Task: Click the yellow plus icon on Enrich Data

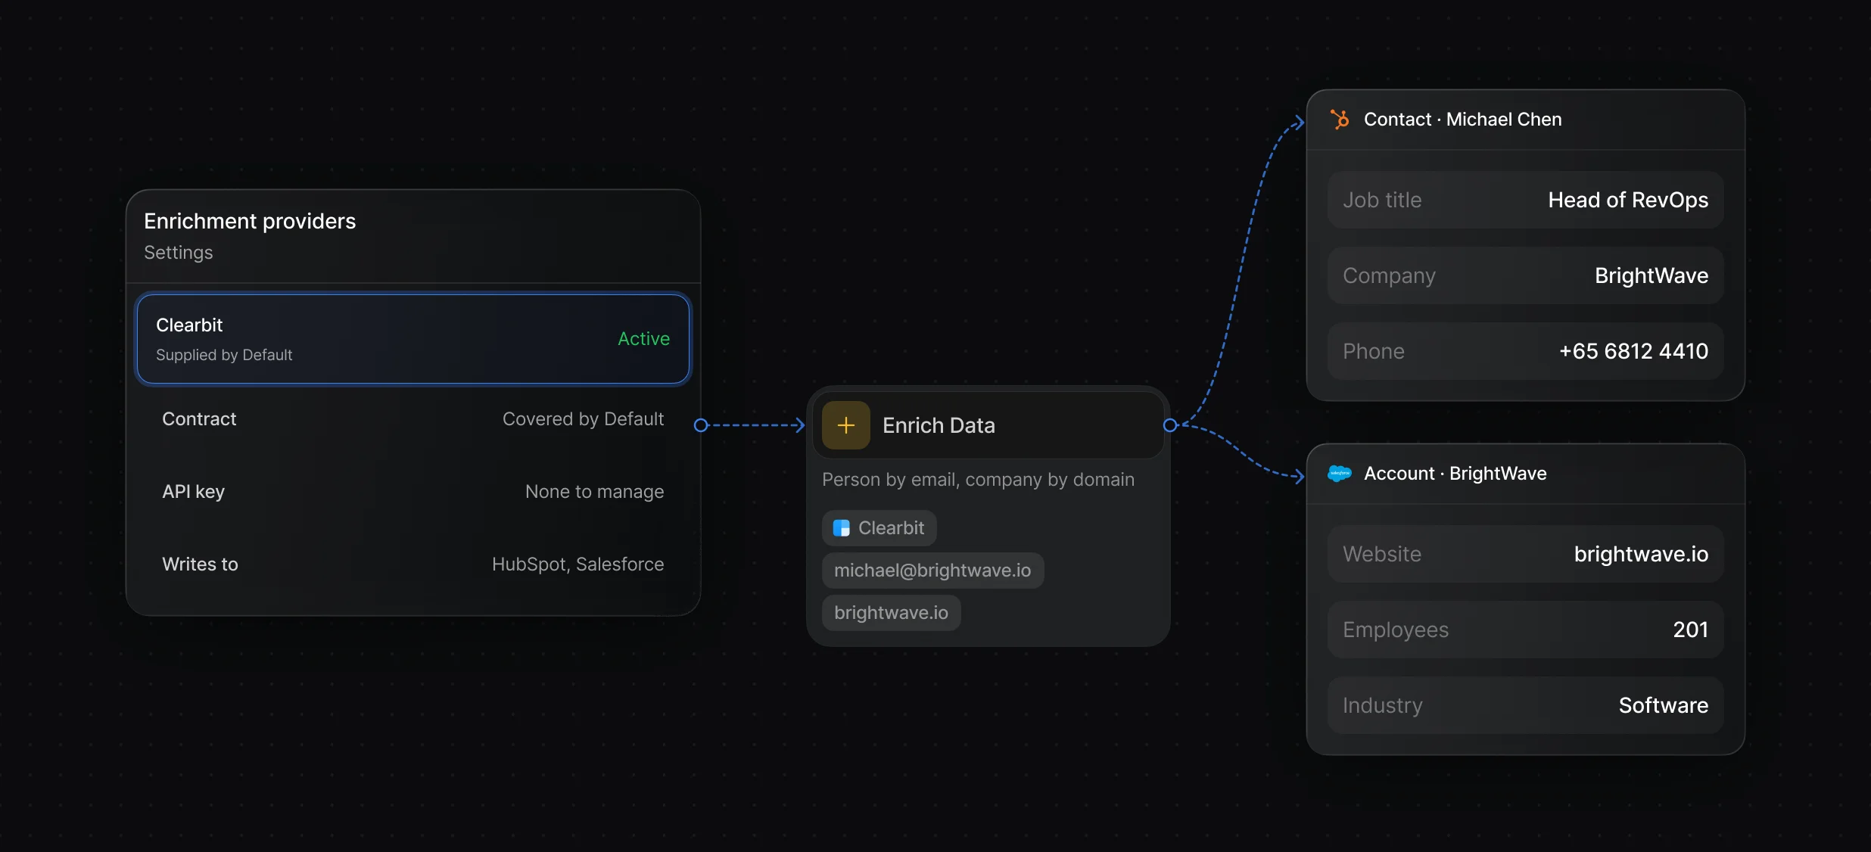Action: (x=846, y=425)
